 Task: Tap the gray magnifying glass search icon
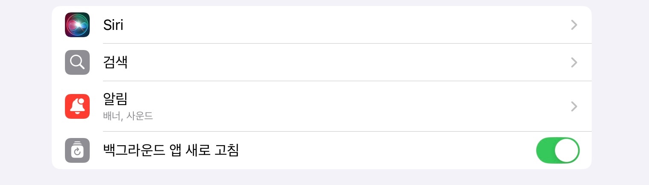pyautogui.click(x=77, y=62)
